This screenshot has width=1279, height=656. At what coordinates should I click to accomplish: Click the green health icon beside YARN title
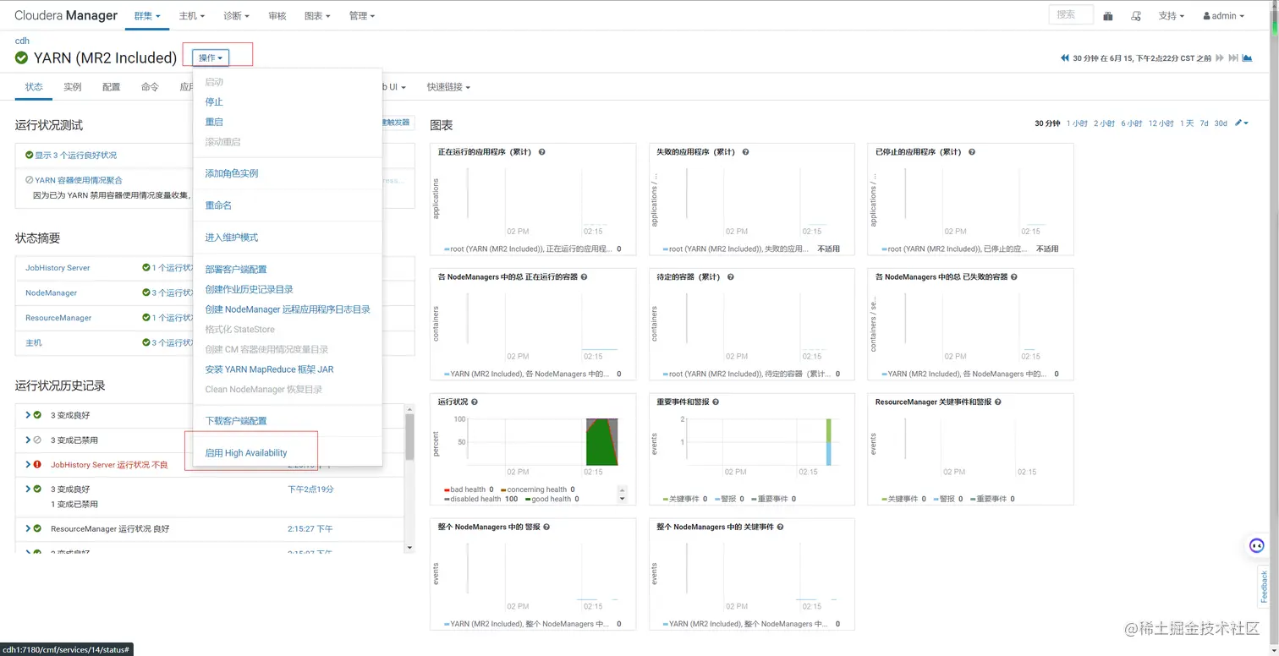pos(22,57)
